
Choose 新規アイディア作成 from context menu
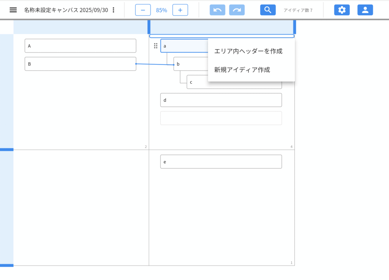coord(242,70)
